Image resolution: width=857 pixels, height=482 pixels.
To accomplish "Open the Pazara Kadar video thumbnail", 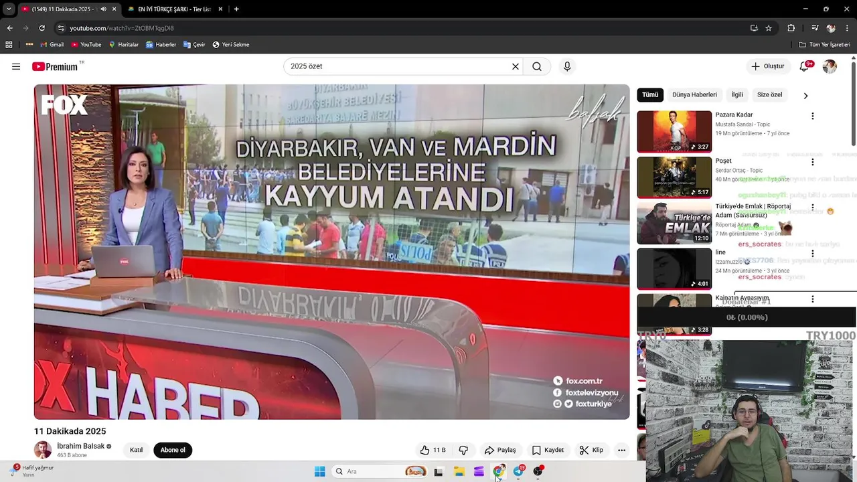I will pyautogui.click(x=674, y=131).
